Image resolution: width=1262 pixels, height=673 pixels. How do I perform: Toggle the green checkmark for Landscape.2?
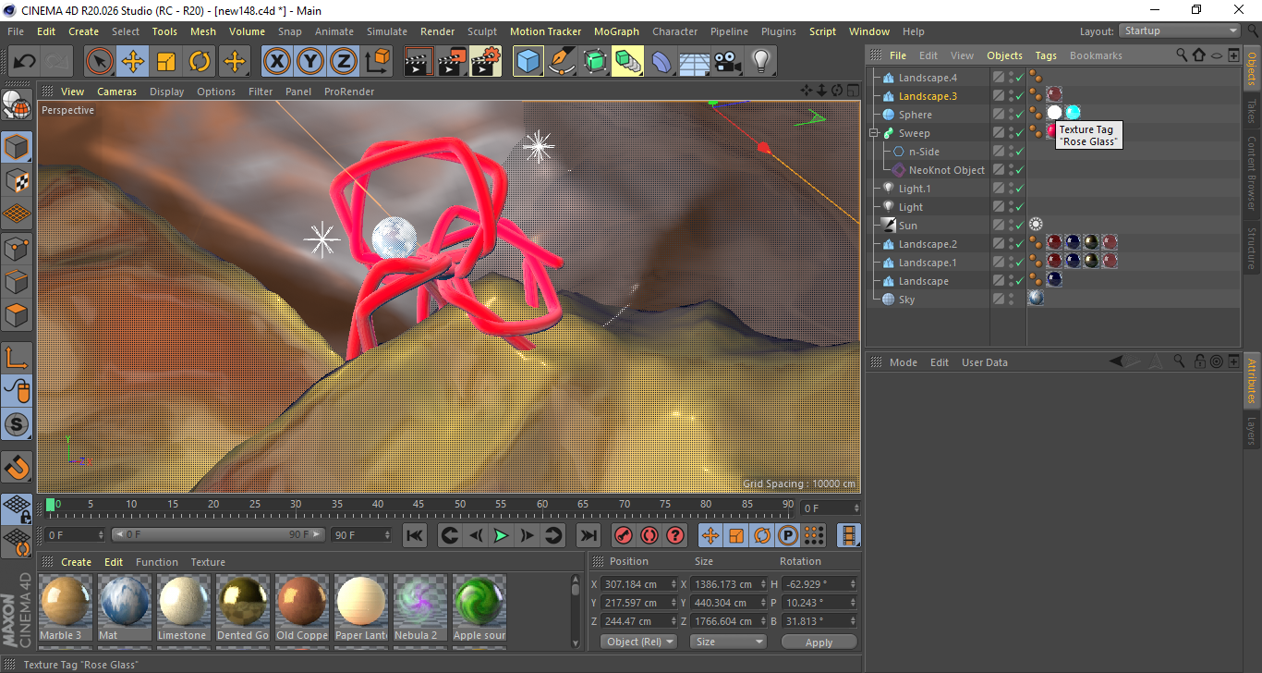click(x=1019, y=244)
